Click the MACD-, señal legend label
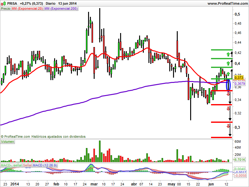The image size is (249, 187). pyautogui.click(x=11, y=165)
